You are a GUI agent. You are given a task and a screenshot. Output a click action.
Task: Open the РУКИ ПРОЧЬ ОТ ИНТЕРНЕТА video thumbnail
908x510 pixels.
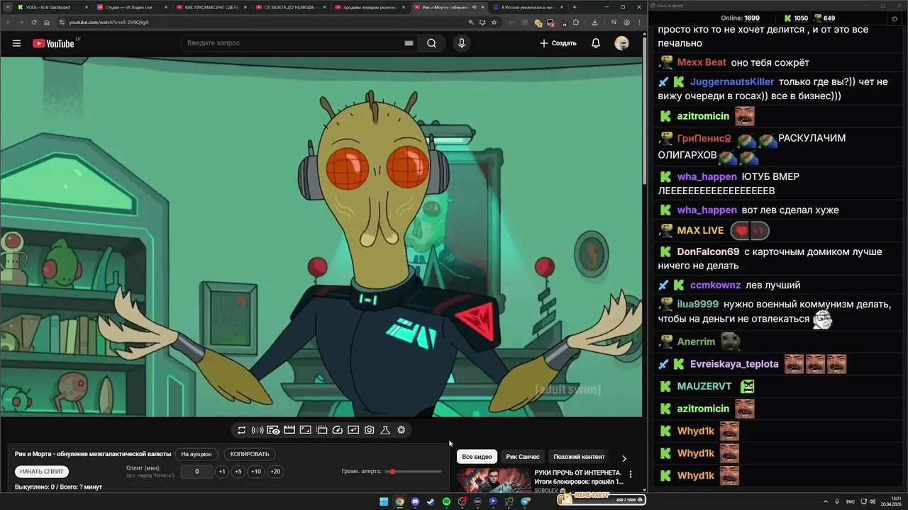coord(494,480)
